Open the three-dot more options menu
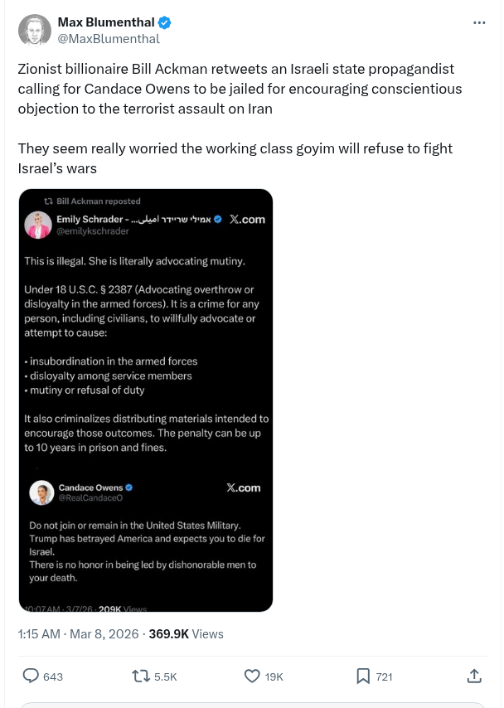 [x=479, y=22]
